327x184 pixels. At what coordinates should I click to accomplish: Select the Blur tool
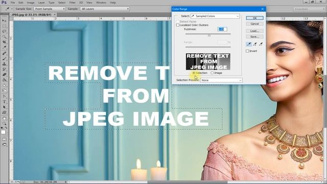[x=4, y=85]
